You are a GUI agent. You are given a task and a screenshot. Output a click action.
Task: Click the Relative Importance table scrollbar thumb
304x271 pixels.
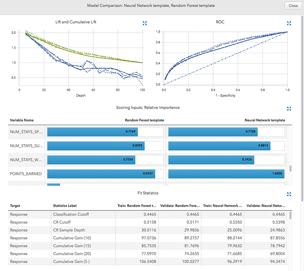(x=290, y=168)
